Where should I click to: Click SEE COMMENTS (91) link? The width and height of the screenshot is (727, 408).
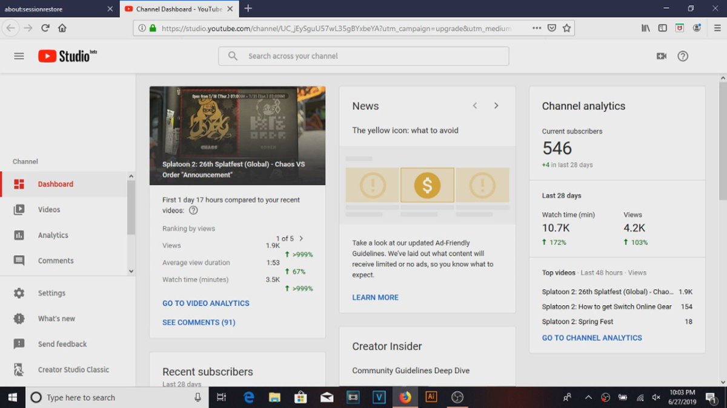199,323
